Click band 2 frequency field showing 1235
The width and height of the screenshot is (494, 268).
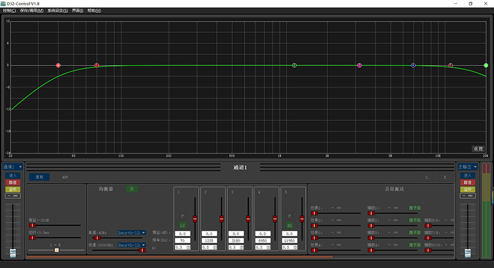coord(209,240)
